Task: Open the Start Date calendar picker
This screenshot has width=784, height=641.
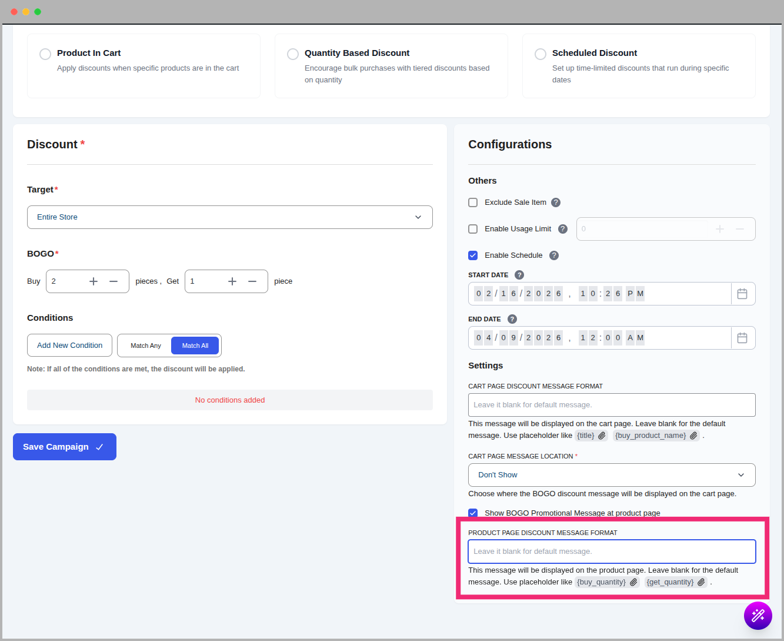Action: click(742, 293)
